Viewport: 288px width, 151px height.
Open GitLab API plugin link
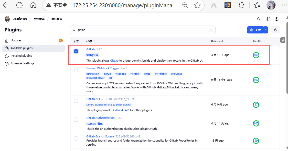(x=93, y=99)
